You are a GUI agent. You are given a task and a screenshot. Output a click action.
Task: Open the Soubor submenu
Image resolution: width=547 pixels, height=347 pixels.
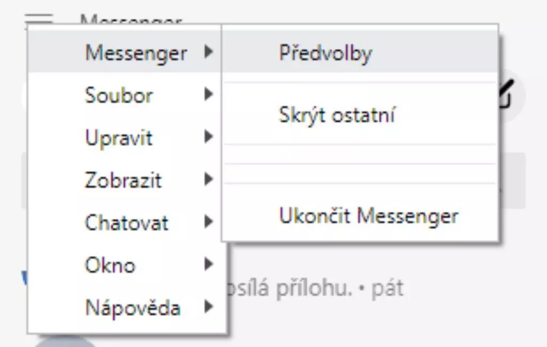[119, 96]
